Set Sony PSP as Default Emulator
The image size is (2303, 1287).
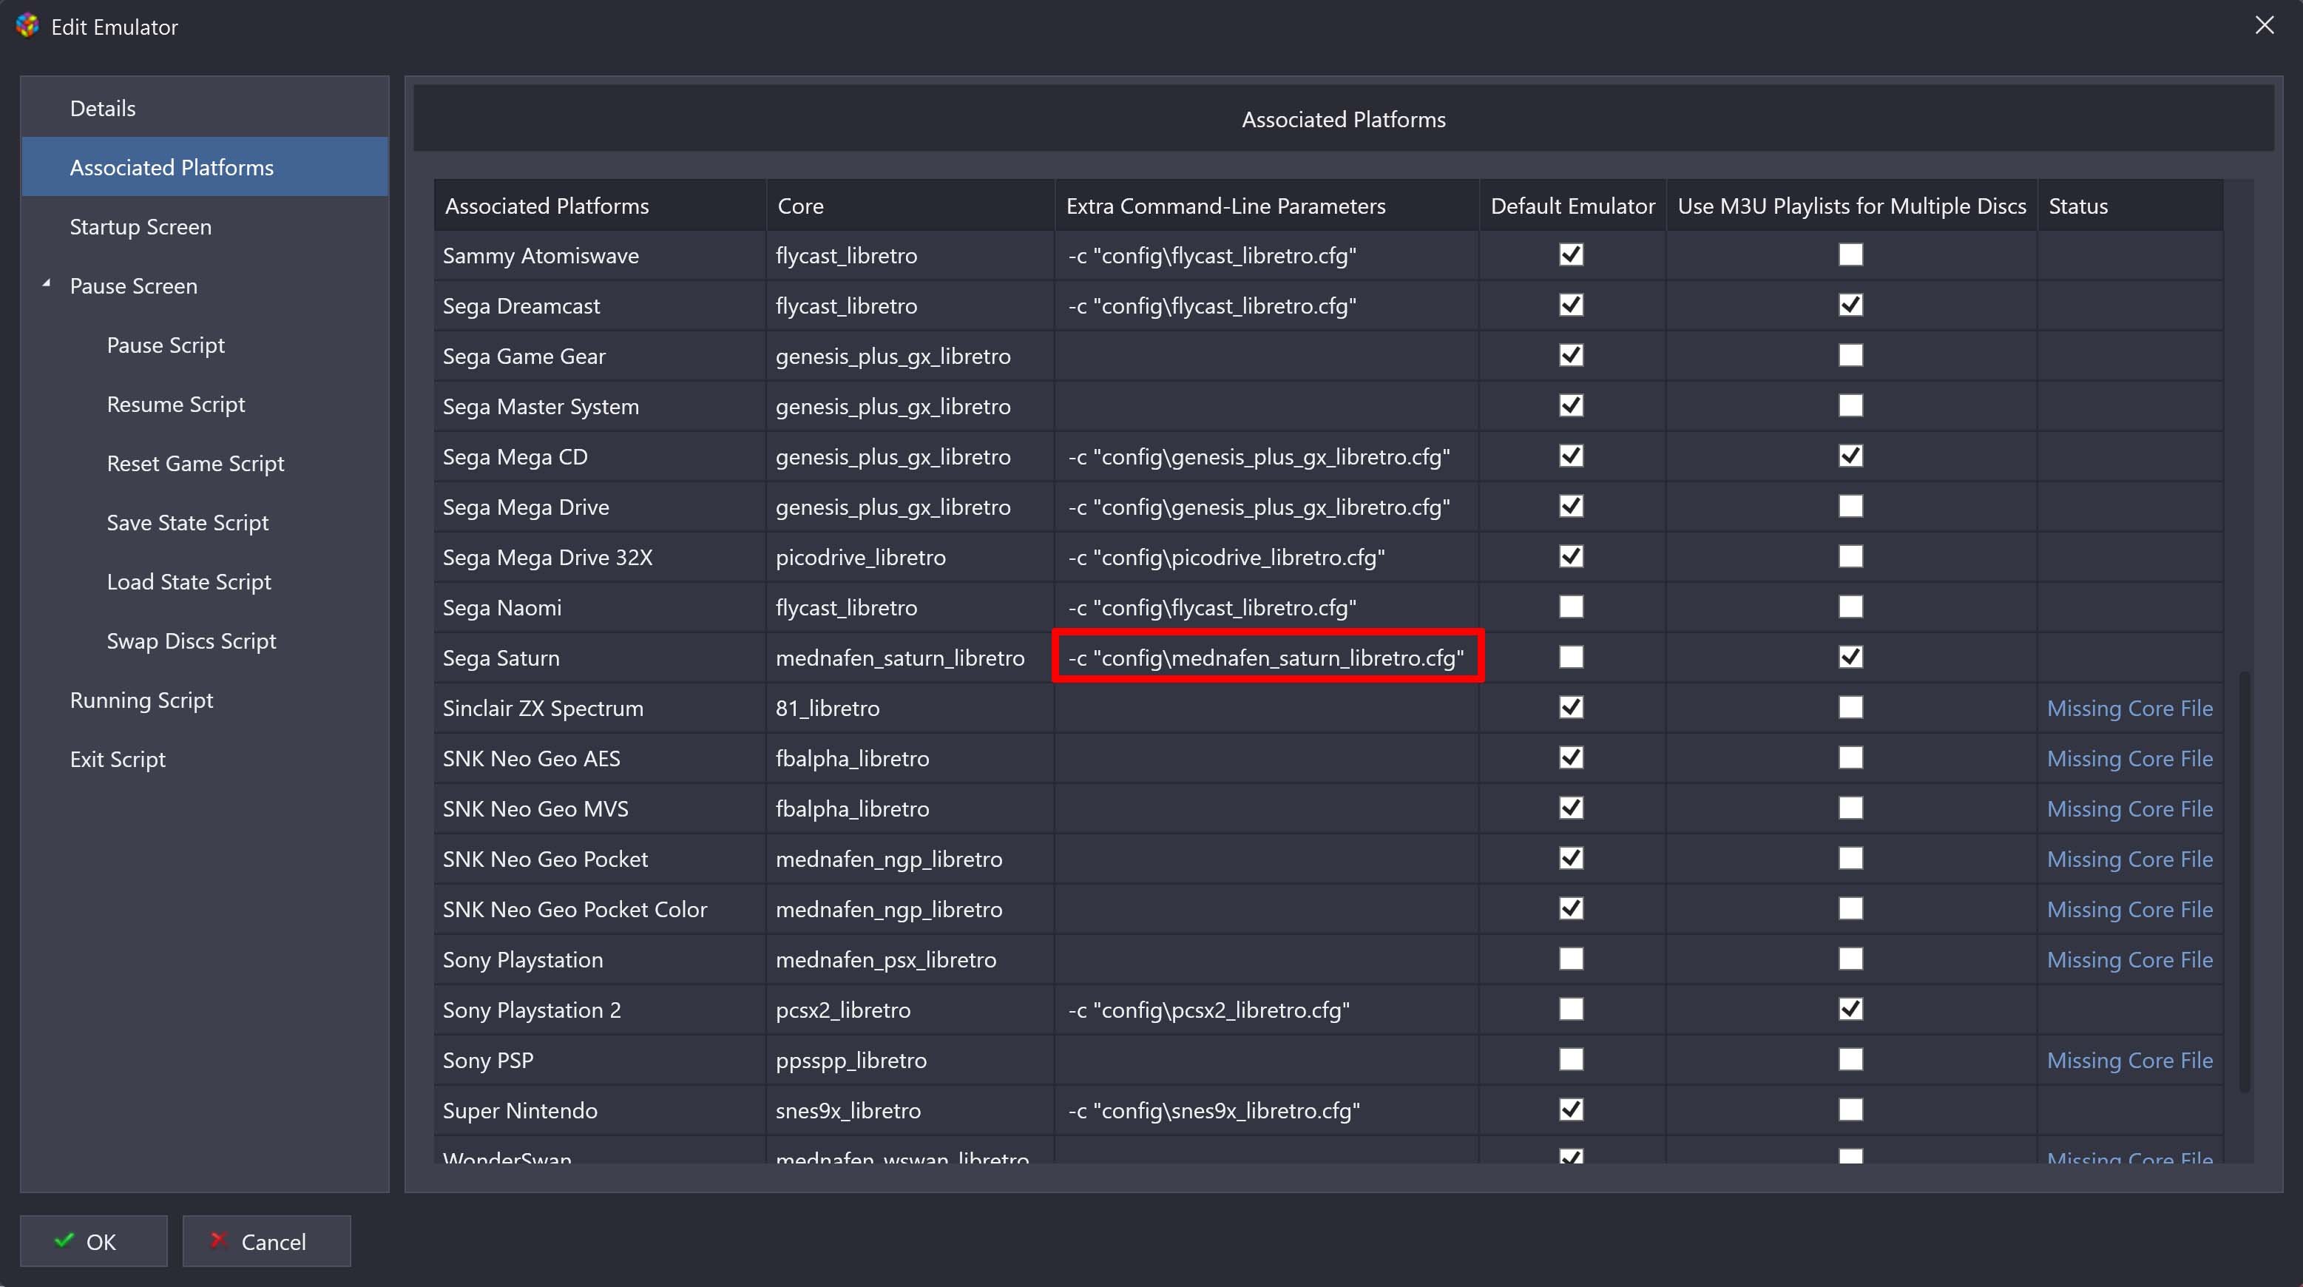tap(1571, 1060)
